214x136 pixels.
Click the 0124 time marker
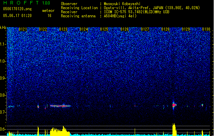click(x=84, y=29)
